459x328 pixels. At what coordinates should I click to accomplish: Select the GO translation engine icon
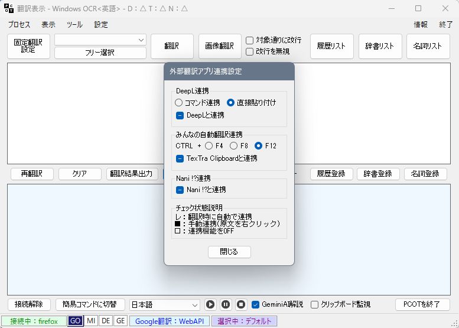75,321
